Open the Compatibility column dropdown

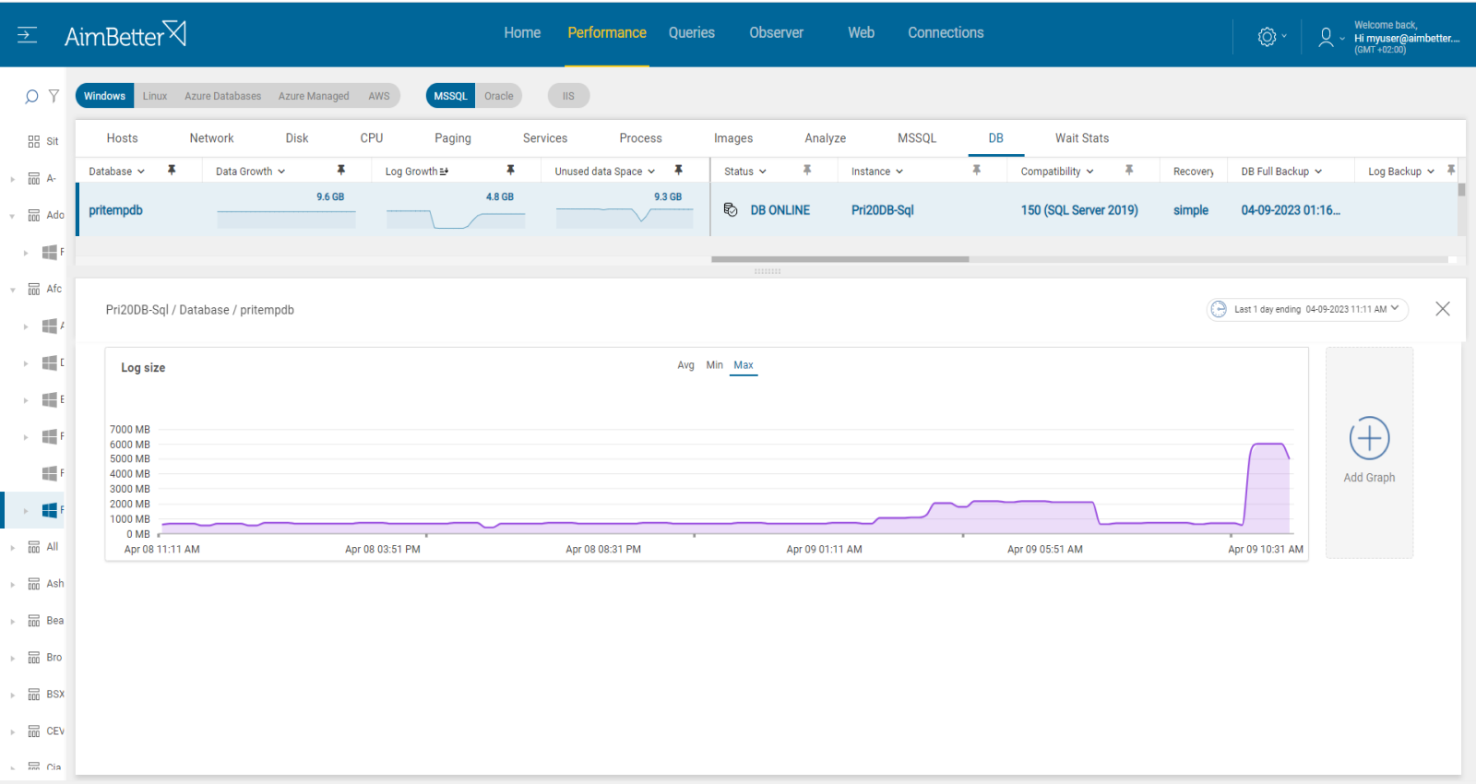coord(1089,172)
